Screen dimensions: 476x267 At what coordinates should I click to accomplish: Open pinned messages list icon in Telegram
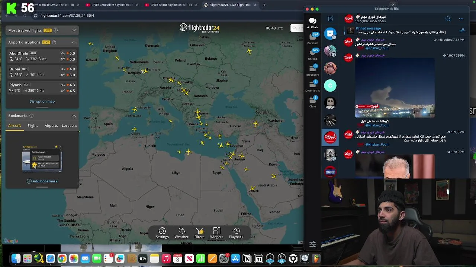click(x=462, y=30)
